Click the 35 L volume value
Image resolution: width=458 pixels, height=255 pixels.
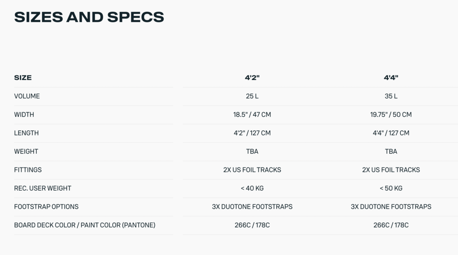pyautogui.click(x=391, y=96)
